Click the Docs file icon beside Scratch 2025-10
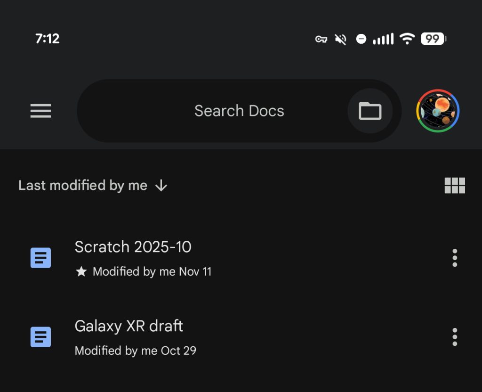The width and height of the screenshot is (482, 392). point(40,258)
